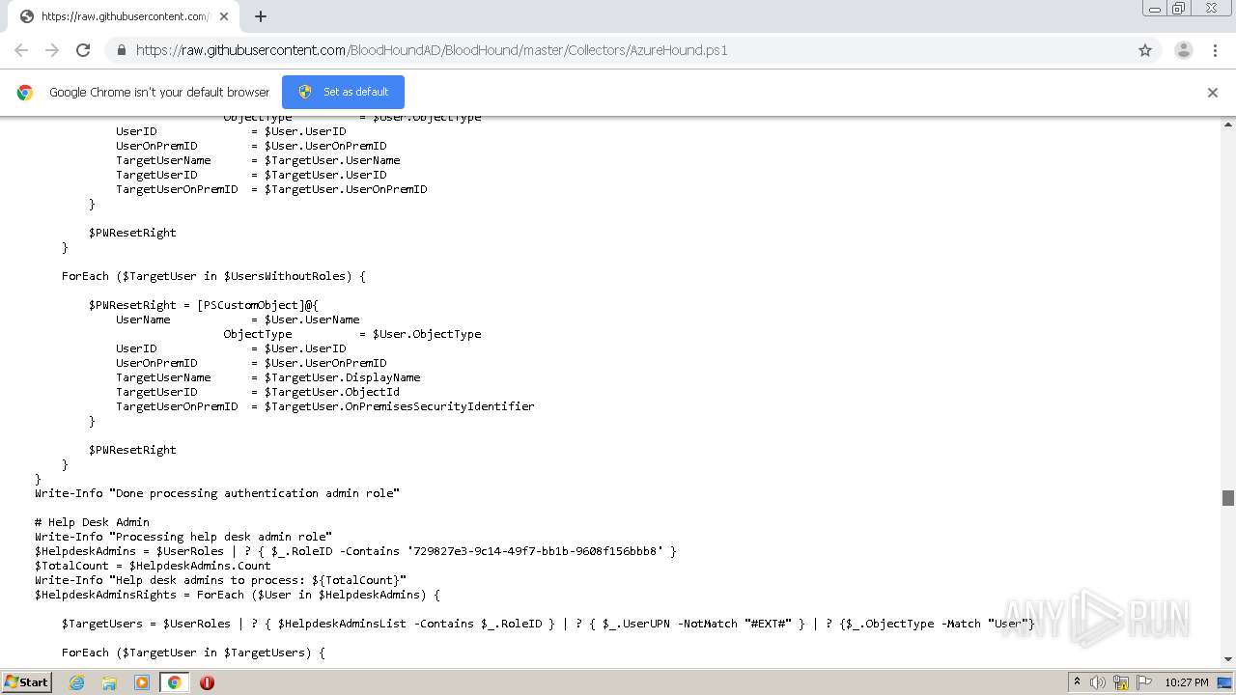Open File Explorer from taskbar

click(x=109, y=682)
